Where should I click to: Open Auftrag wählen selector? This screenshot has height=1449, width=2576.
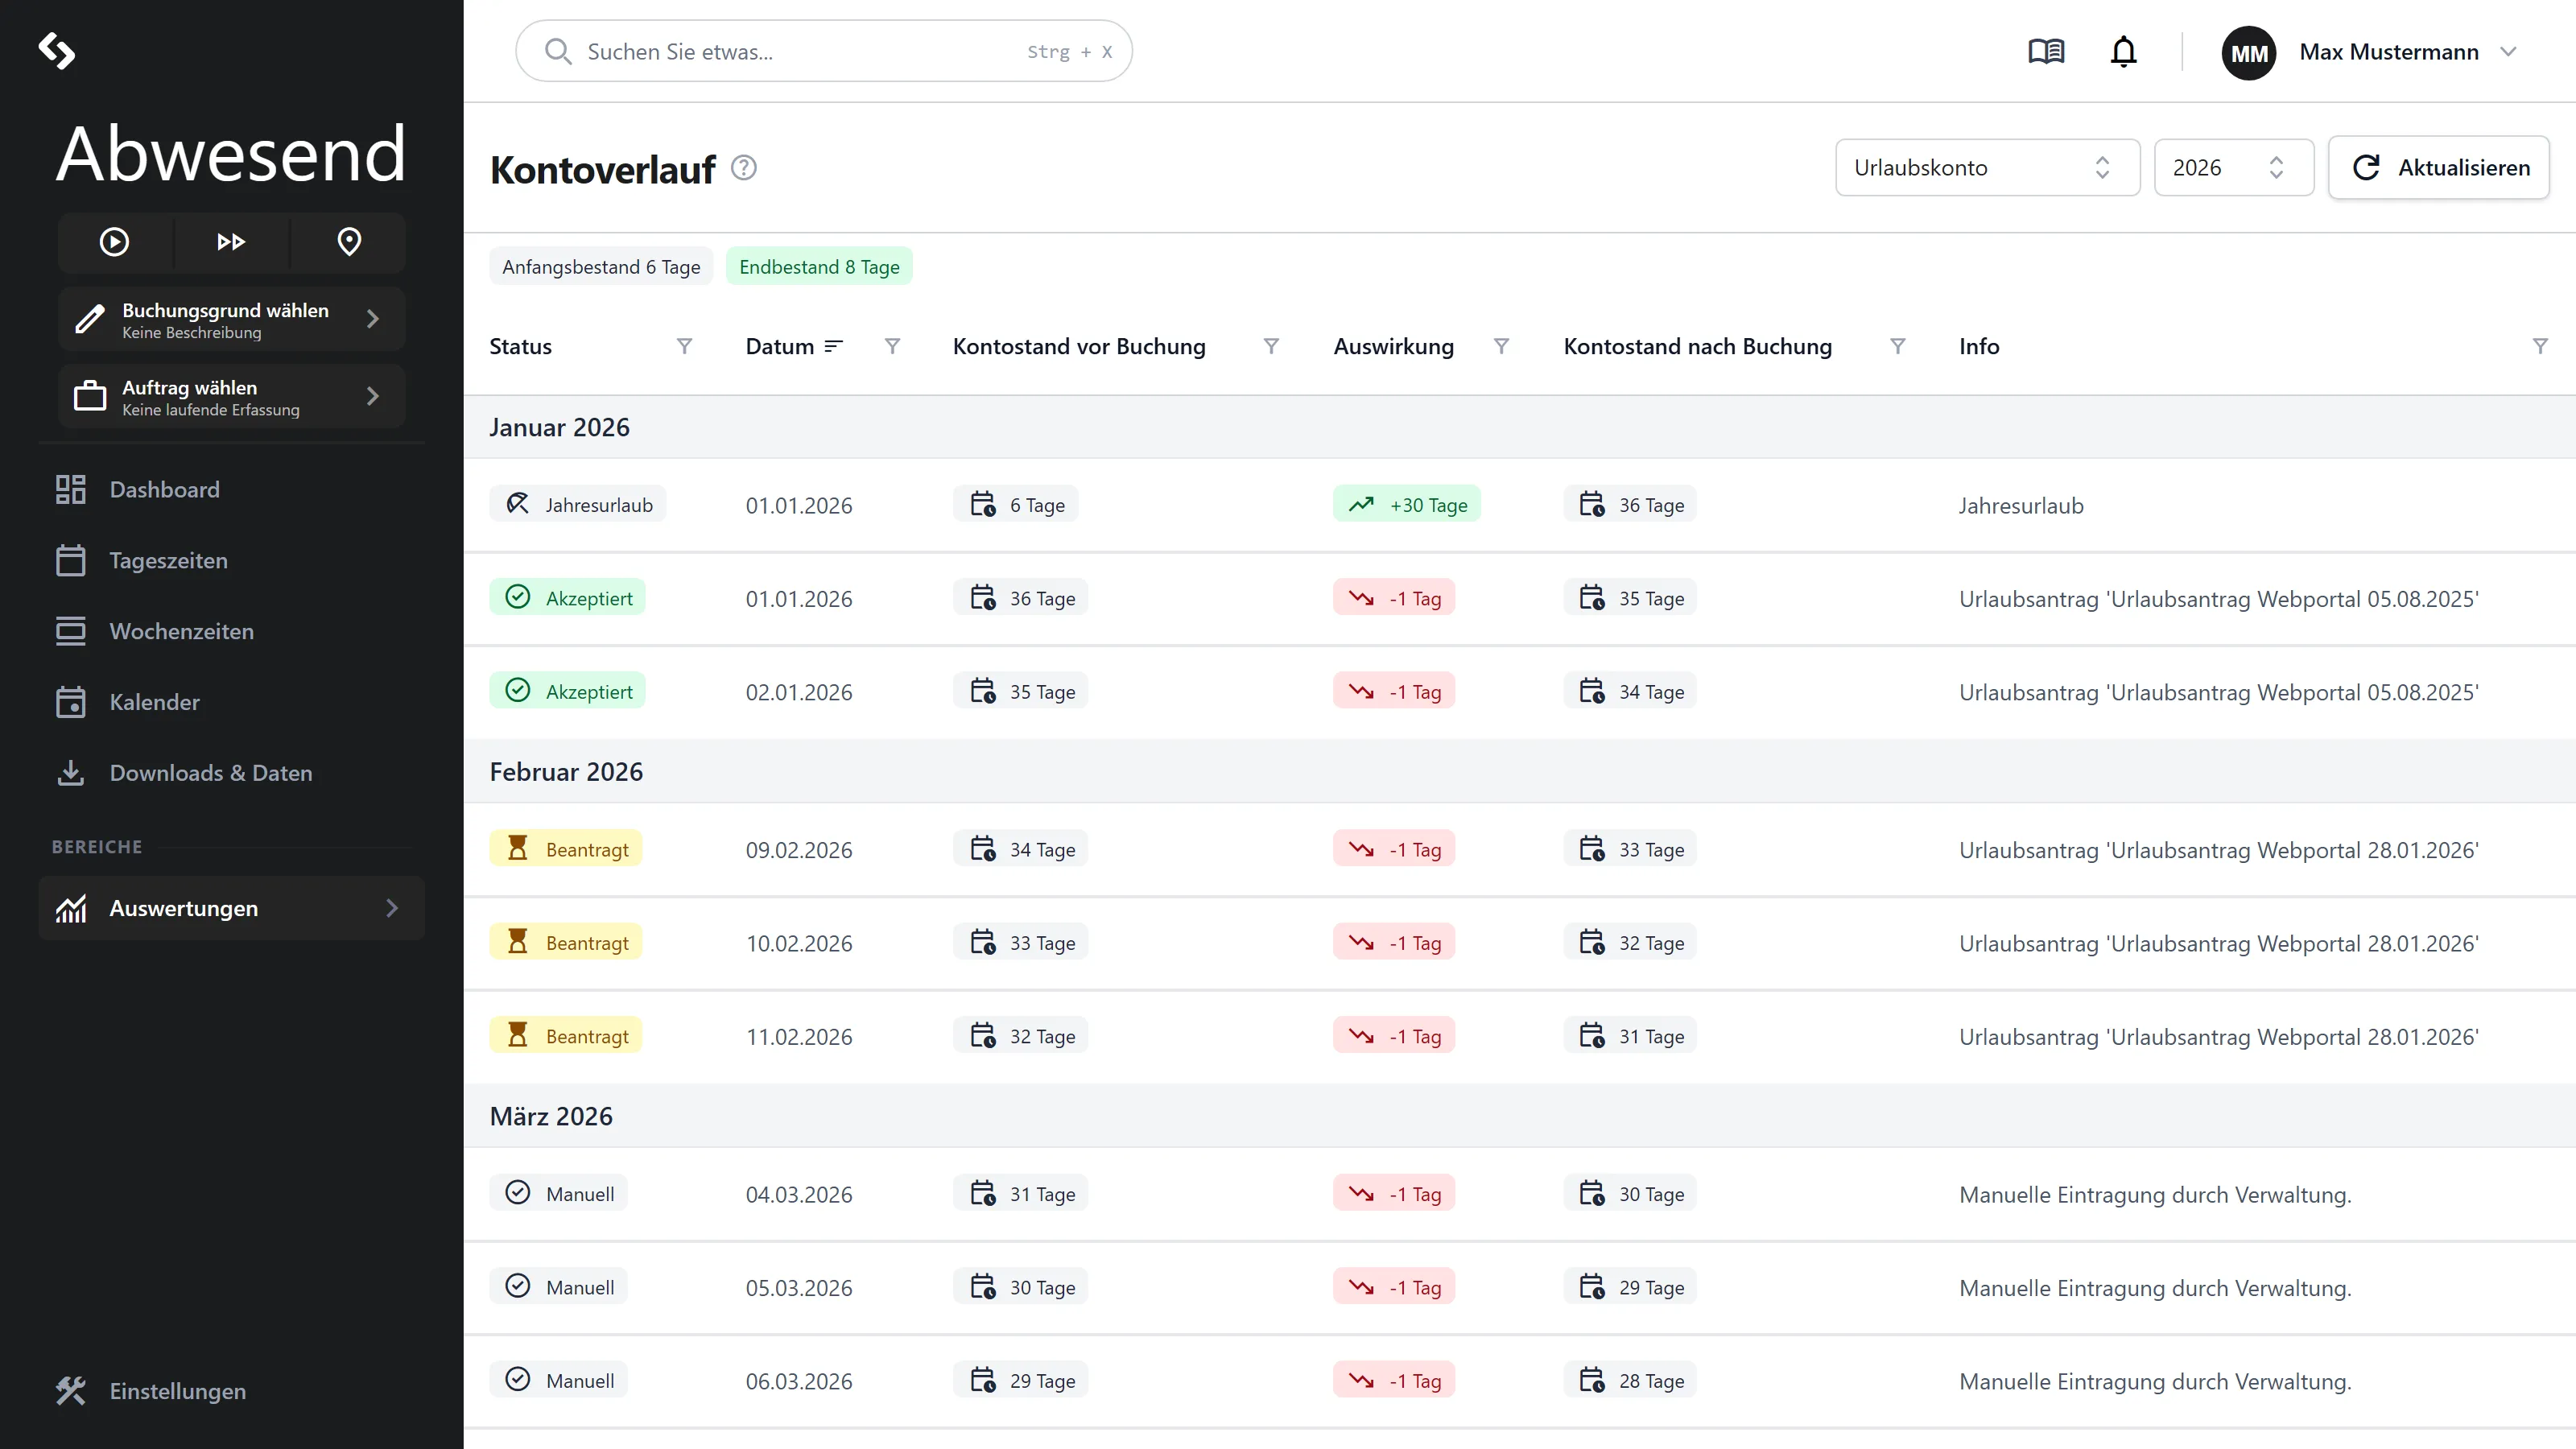pos(231,397)
